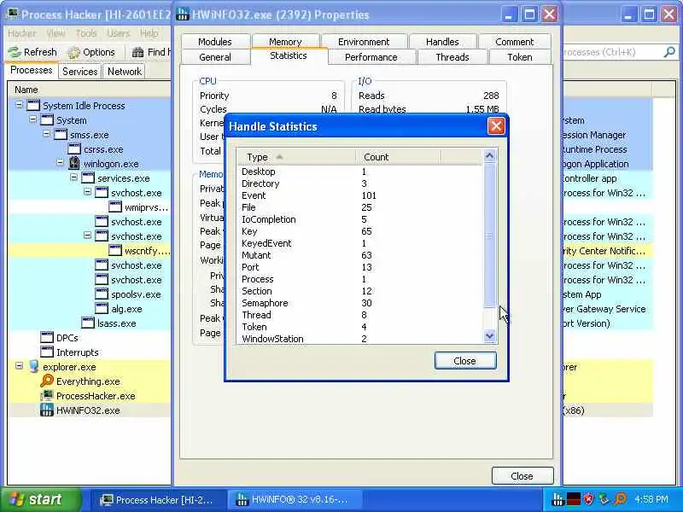Image resolution: width=683 pixels, height=512 pixels.
Task: Collapse the explorer.exe tree node
Action: coord(19,366)
